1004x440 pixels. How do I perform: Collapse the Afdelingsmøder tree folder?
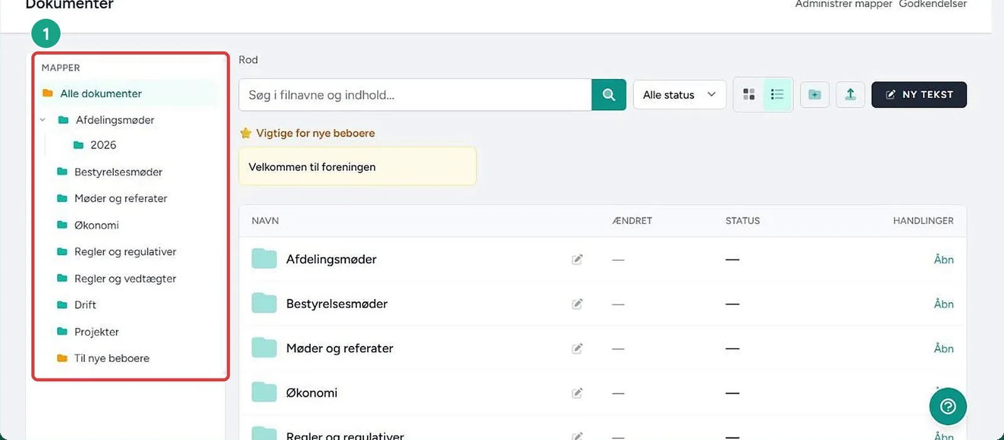(43, 120)
